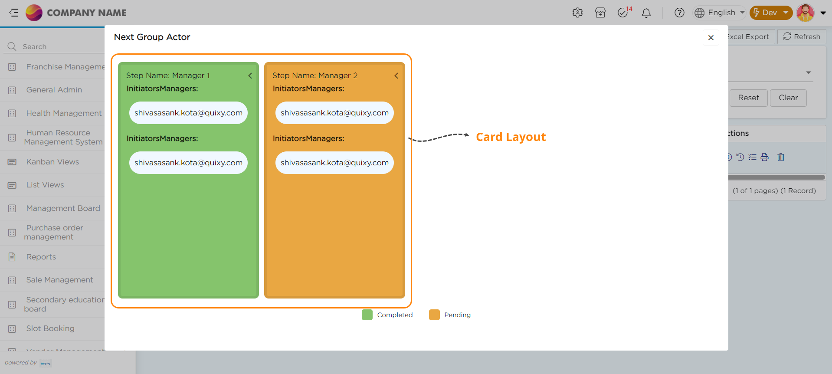Open the pending tasks checkmark icon
Screen dimensions: 832x374
tap(623, 13)
